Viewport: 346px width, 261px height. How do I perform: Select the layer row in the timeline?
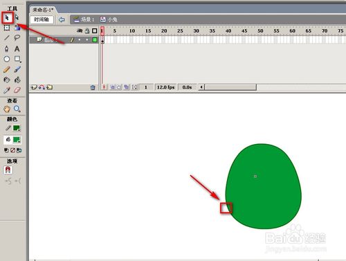pos(64,40)
